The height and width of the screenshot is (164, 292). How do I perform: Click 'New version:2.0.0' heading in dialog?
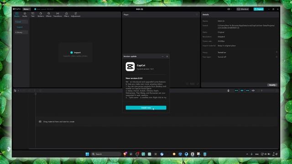tap(134, 78)
